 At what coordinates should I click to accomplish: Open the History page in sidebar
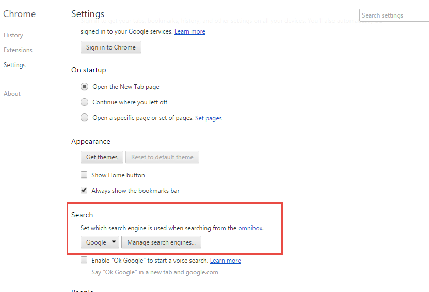[x=13, y=35]
